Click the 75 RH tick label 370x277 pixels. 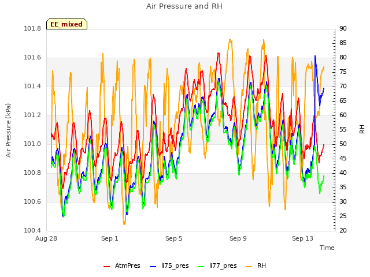coord(343,72)
